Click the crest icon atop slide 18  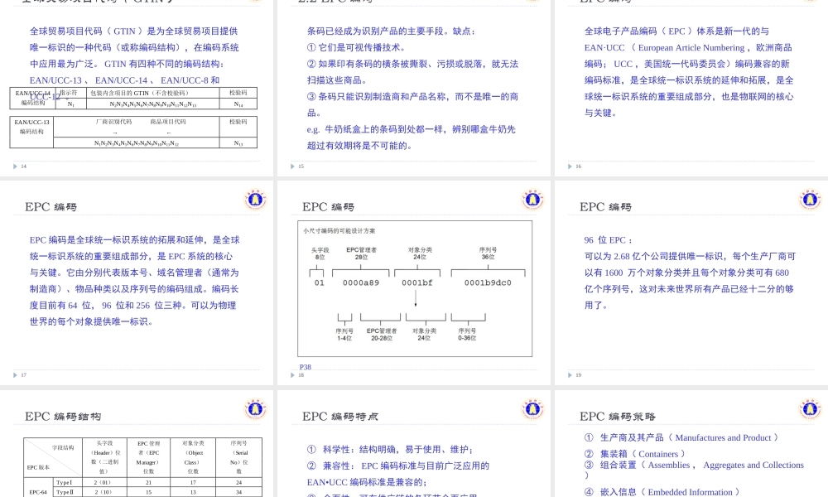coord(532,199)
